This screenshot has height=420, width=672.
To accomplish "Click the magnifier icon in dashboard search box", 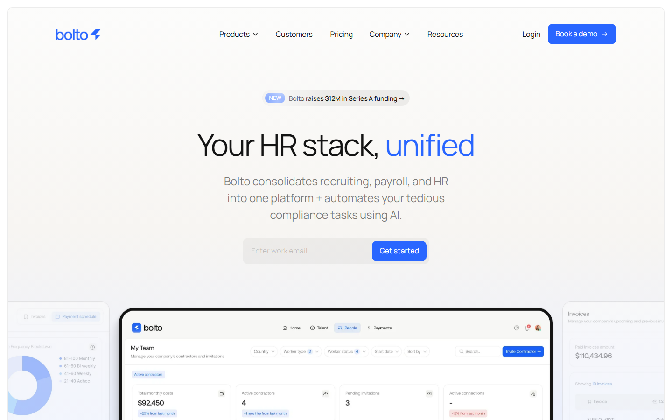I will pos(462,352).
